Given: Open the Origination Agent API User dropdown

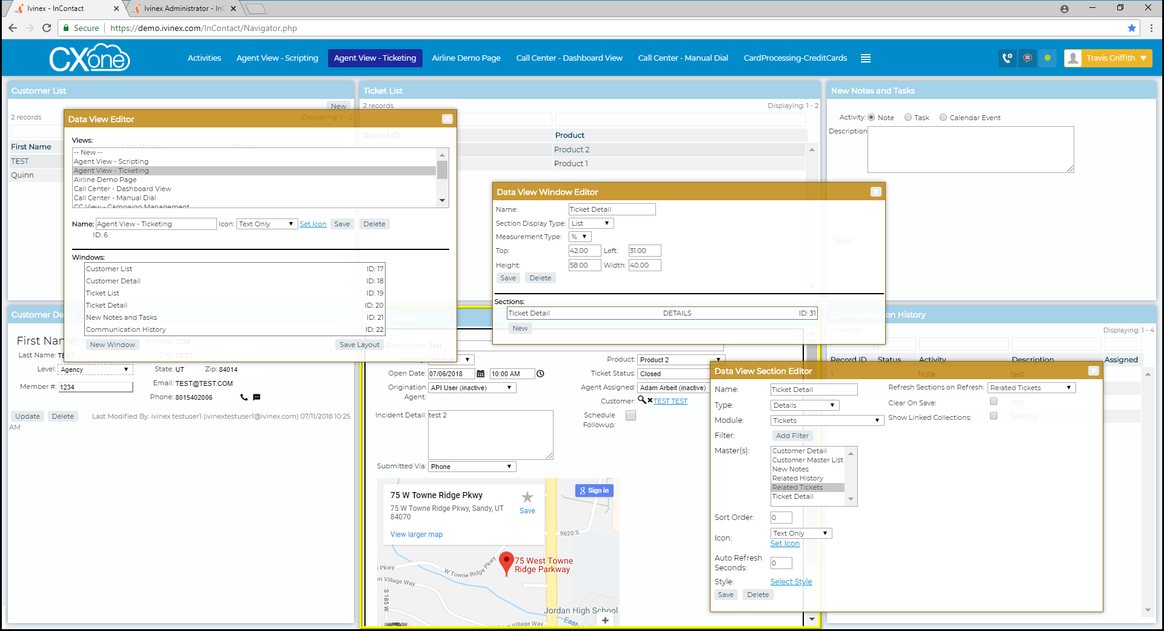Looking at the screenshot, I should [x=472, y=388].
